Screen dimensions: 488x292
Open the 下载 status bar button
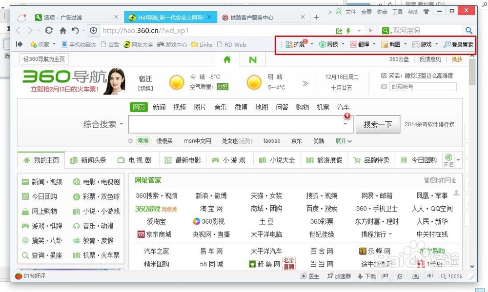366,276
